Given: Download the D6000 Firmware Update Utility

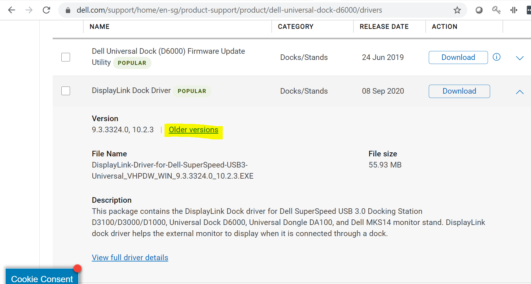Looking at the screenshot, I should pos(458,57).
